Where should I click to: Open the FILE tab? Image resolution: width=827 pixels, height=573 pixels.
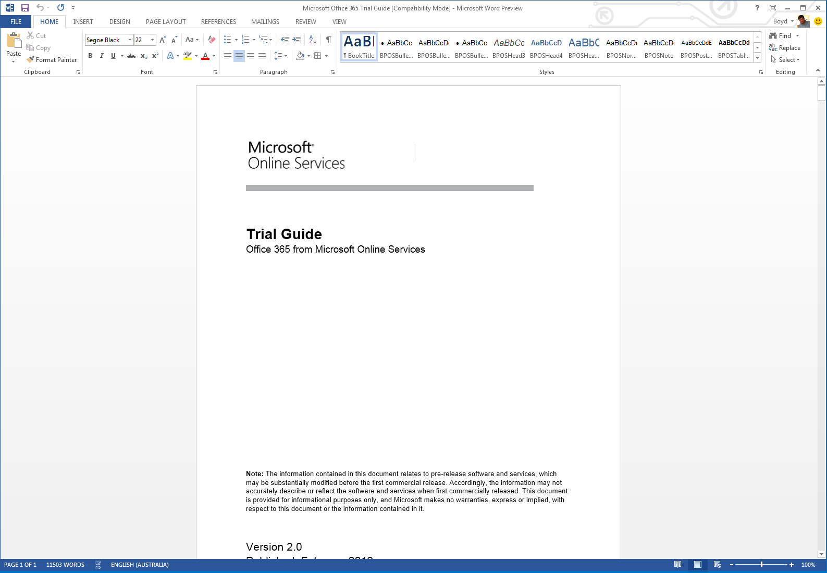(x=16, y=21)
